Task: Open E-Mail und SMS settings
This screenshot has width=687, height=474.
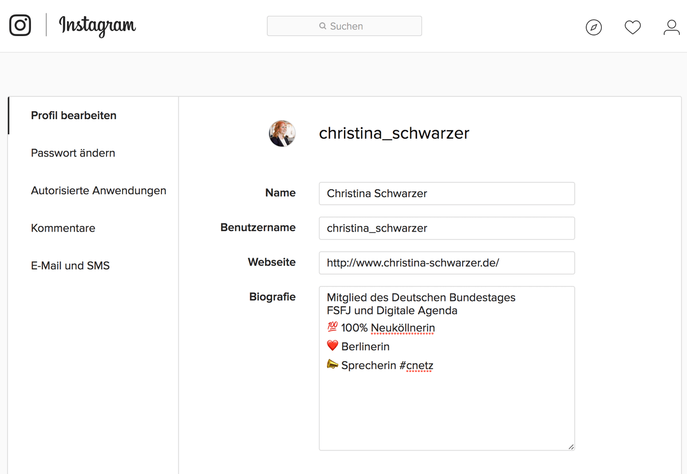Action: (x=70, y=265)
